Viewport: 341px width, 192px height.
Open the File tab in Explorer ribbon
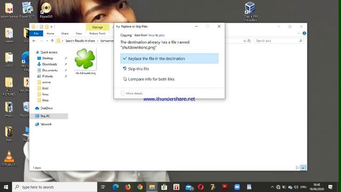[36, 34]
